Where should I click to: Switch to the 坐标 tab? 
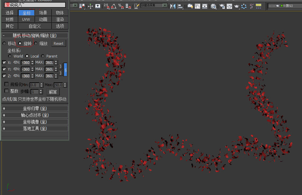[27, 13]
